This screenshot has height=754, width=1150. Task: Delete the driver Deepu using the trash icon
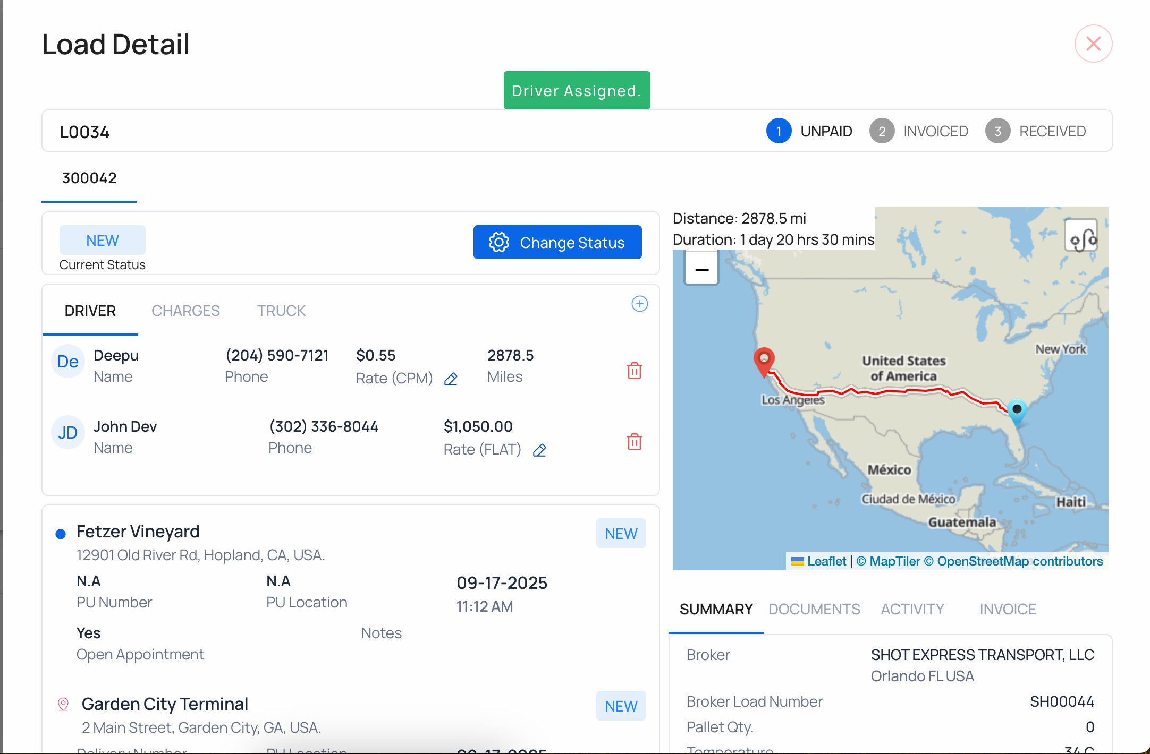coord(634,371)
